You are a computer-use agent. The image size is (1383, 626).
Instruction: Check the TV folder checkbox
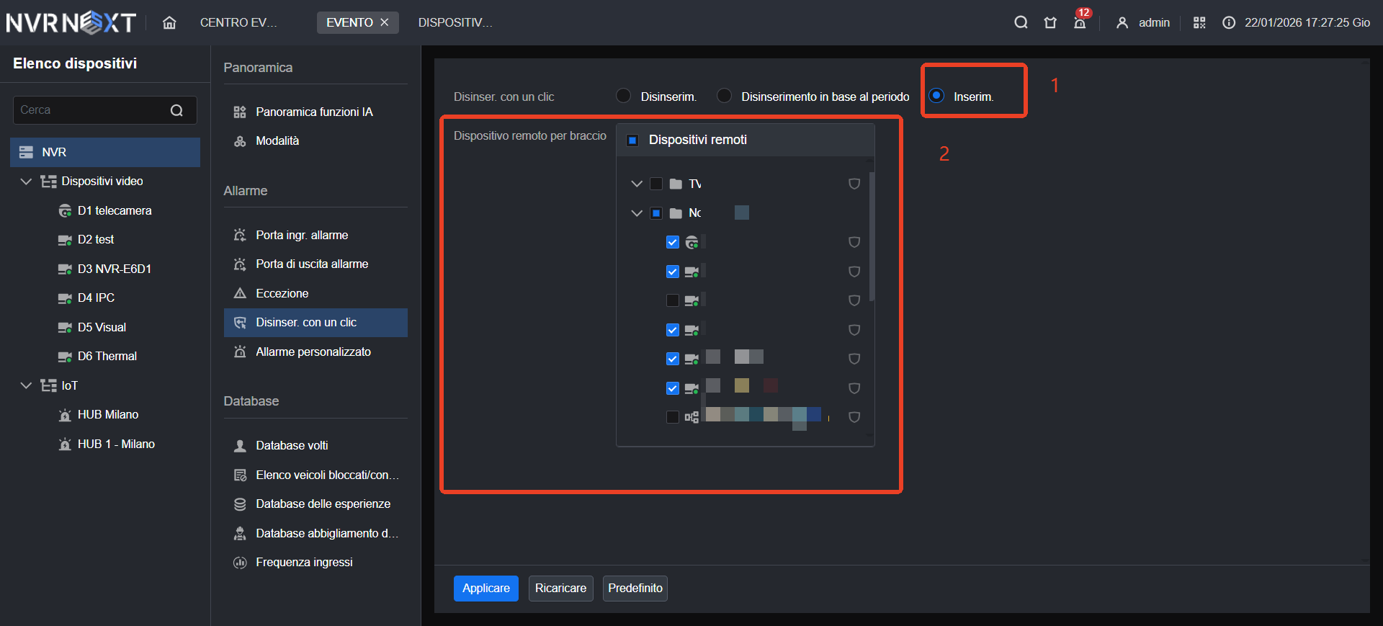point(656,184)
